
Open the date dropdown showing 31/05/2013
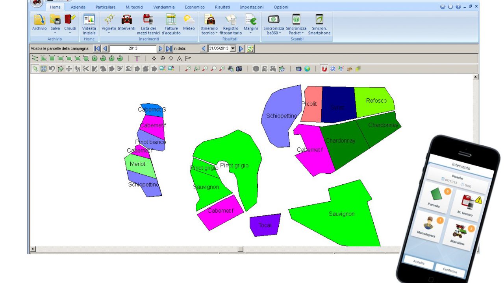[232, 49]
